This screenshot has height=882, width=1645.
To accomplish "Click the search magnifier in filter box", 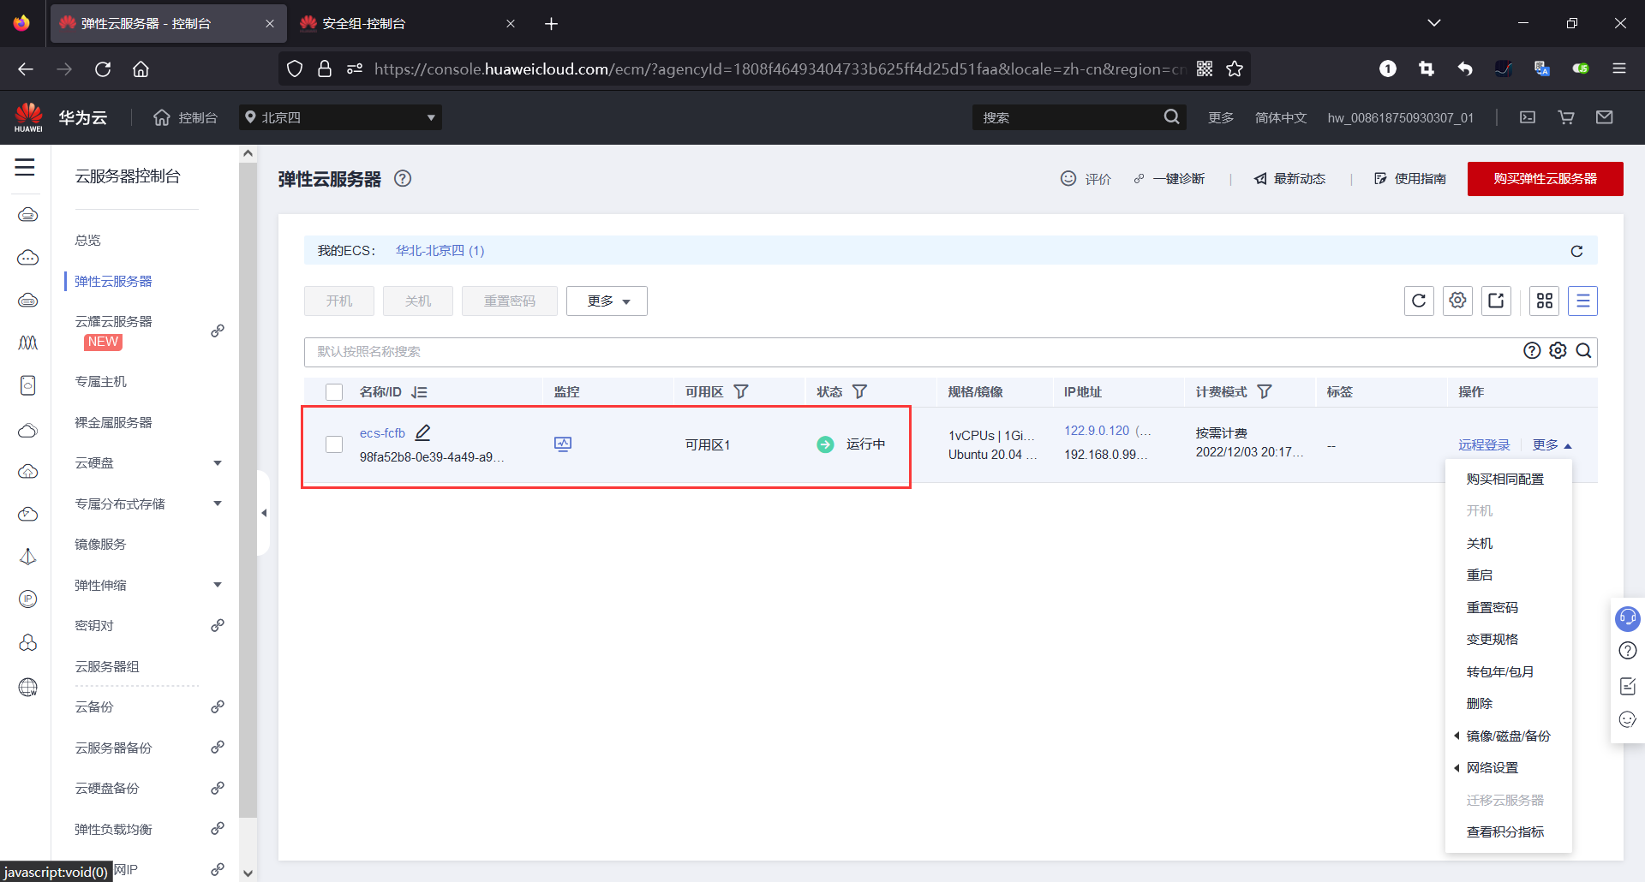I will pyautogui.click(x=1583, y=351).
